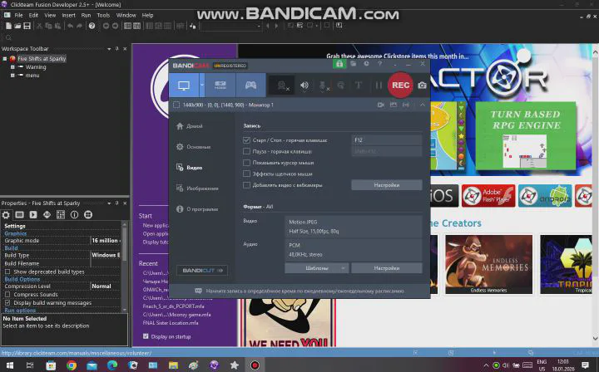Open Chrome from Windows taskbar
This screenshot has width=599, height=372.
(71, 365)
